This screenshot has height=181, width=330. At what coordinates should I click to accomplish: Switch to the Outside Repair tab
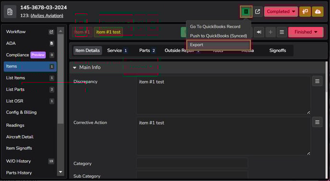click(182, 50)
